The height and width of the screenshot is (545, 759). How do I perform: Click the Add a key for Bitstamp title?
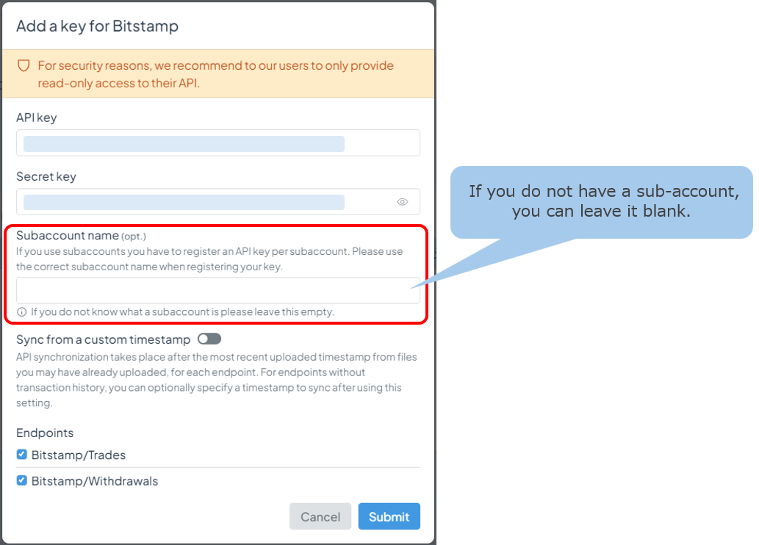point(97,26)
